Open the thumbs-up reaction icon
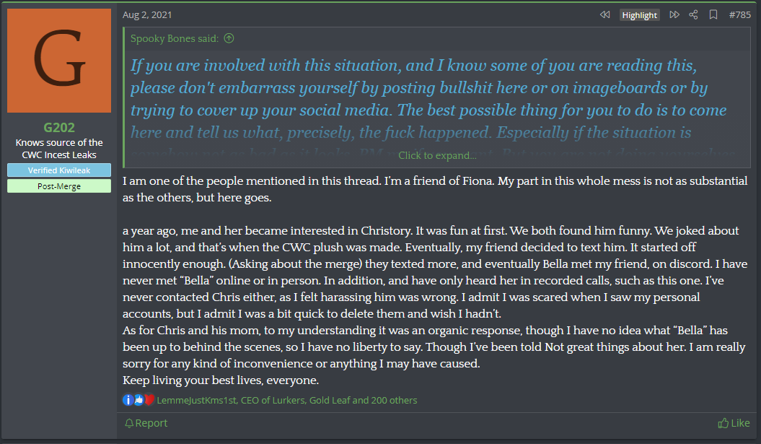This screenshot has width=761, height=444. [138, 400]
